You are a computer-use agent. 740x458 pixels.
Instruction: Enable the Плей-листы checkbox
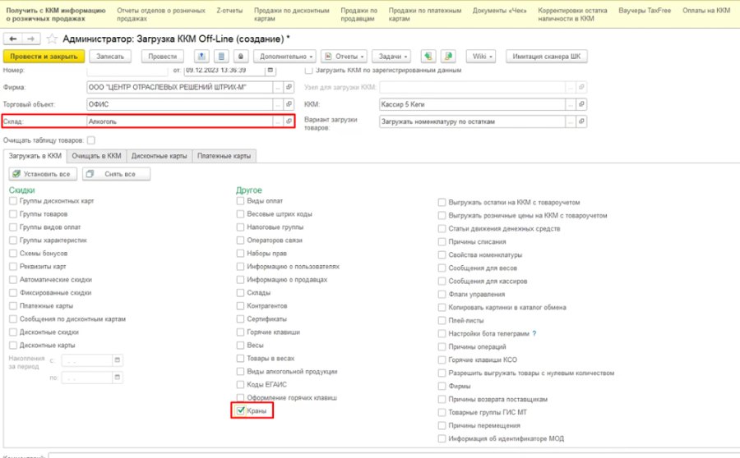point(442,320)
